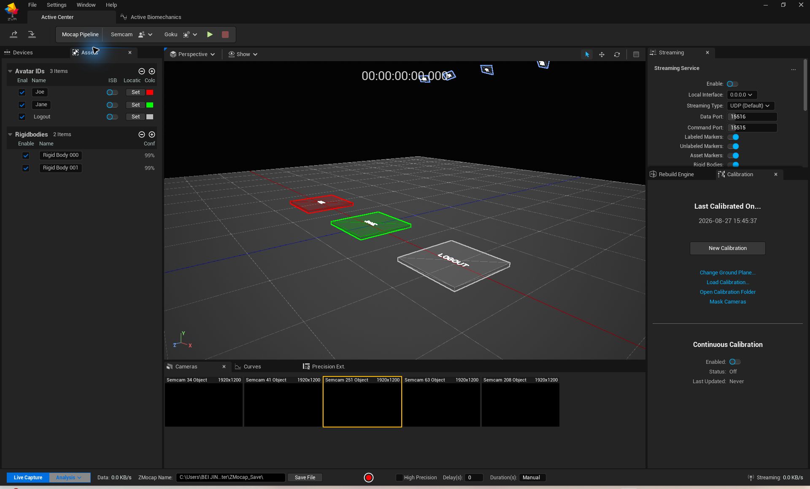Click the green play button in pipeline toolbar
Image resolution: width=810 pixels, height=489 pixels.
210,35
